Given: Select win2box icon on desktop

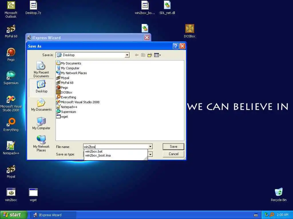Looking at the screenshot, I should (11, 195).
